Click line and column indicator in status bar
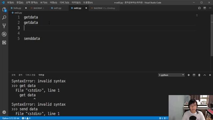Screen dimensions: 213x120 click(x=163, y=118)
